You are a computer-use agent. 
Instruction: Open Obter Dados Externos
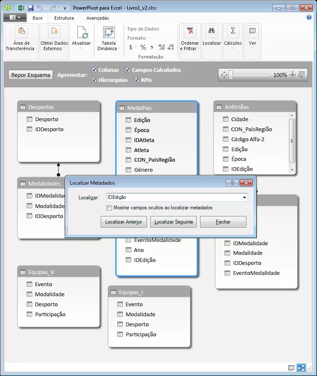point(54,42)
